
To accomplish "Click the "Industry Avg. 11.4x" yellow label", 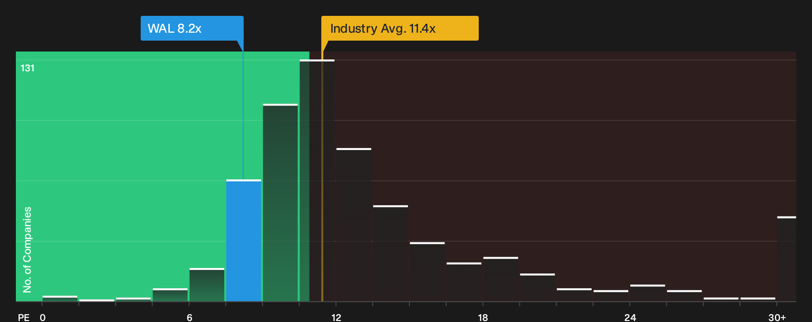I will point(400,28).
